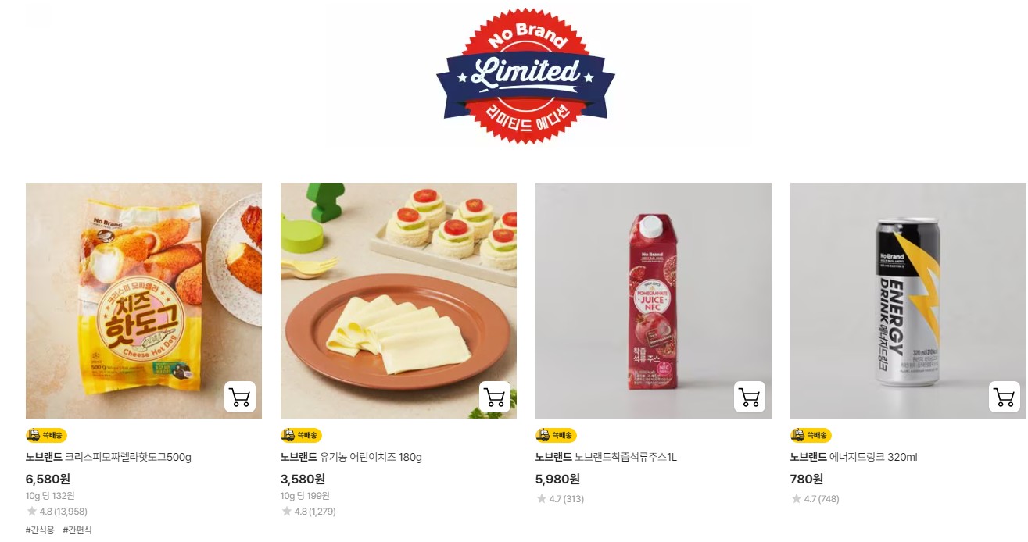
Task: Add energy drink to cart
Action: point(1005,397)
